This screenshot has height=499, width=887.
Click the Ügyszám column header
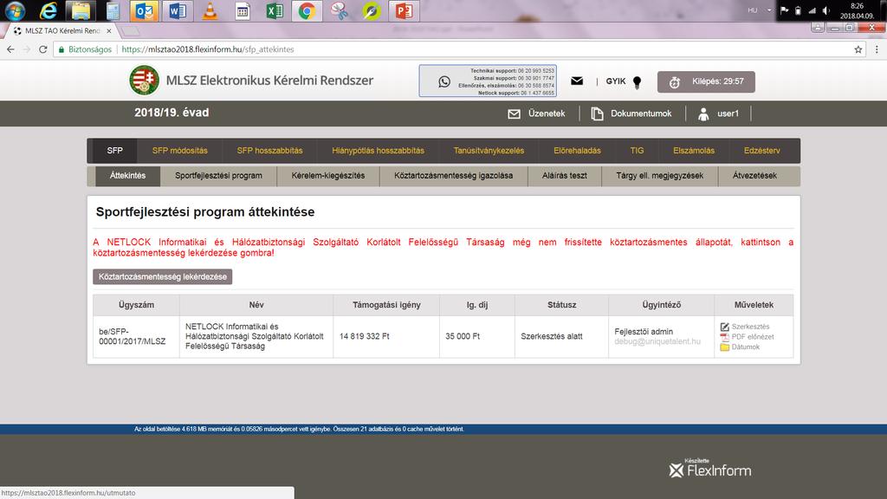[x=136, y=304]
